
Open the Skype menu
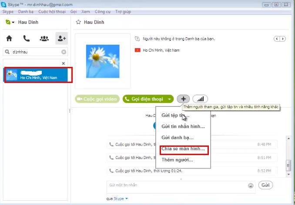coord(8,12)
